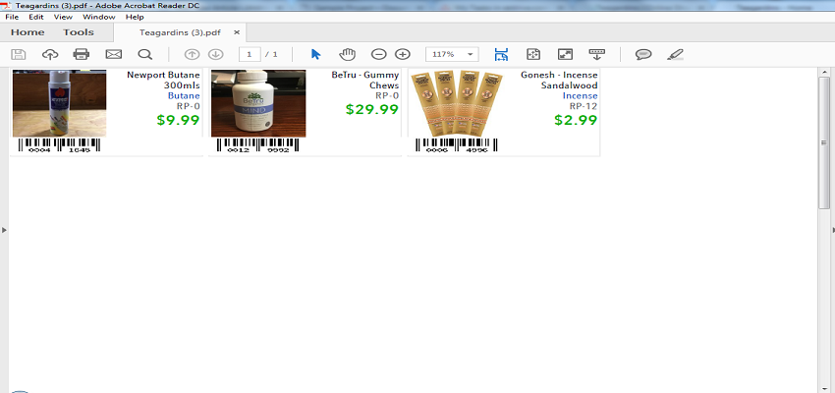The width and height of the screenshot is (835, 393).
Task: Click the BeTru bottle product photo
Action: [x=258, y=103]
